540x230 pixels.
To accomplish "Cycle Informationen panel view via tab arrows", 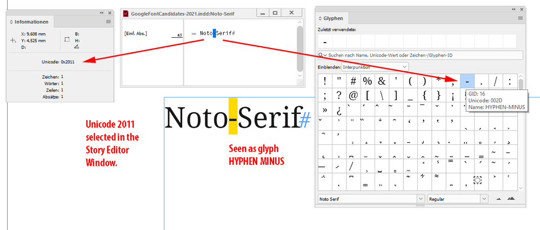I will point(11,22).
